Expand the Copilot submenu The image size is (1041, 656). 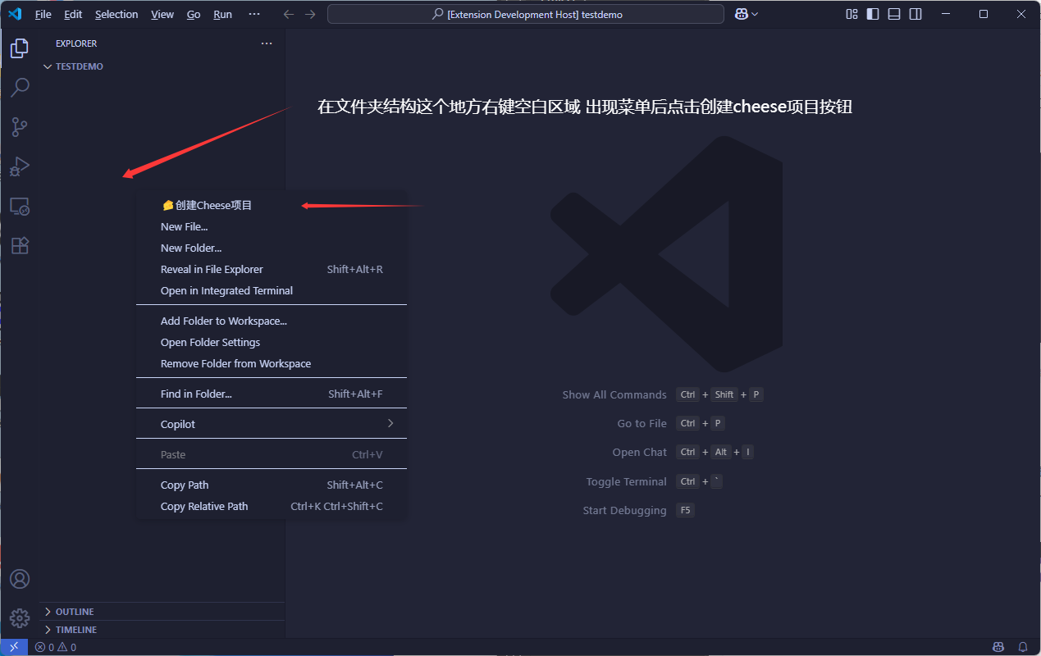point(272,424)
